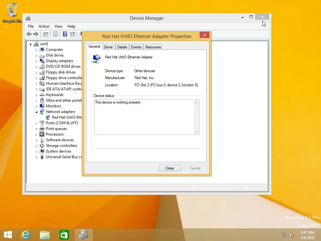Click the Monitors category icon
This screenshot has width=321, height=241.
click(x=42, y=106)
